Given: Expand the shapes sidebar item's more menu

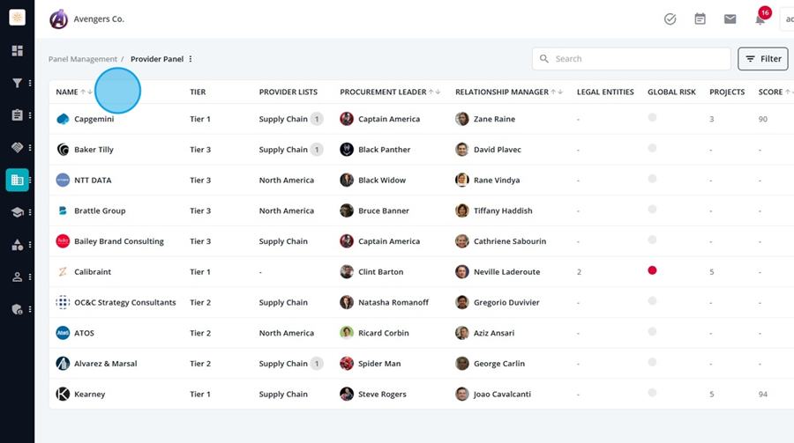Looking at the screenshot, I should (x=30, y=245).
